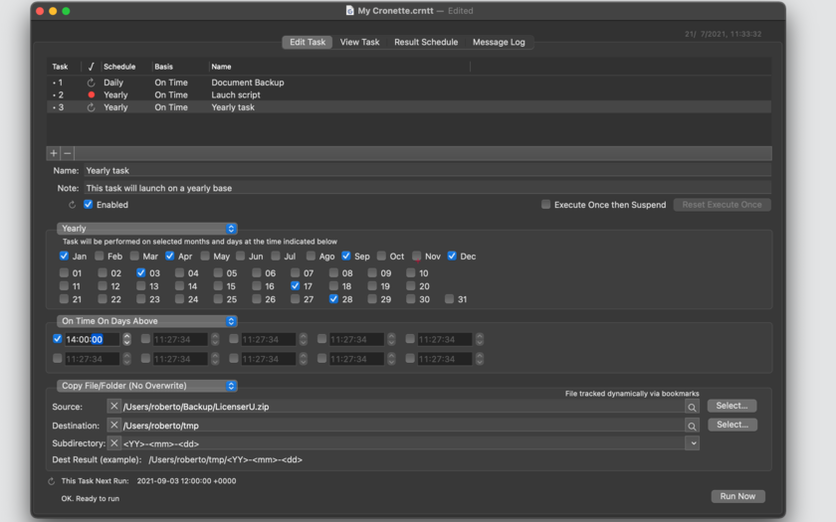Click the stepper beside the 14:00:00 time
Viewport: 836px width, 522px height.
pyautogui.click(x=127, y=339)
